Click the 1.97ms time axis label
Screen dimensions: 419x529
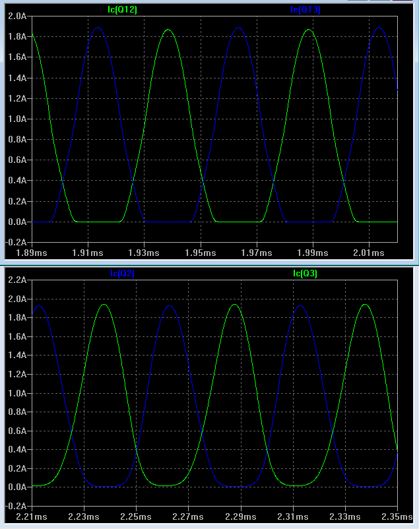point(257,253)
